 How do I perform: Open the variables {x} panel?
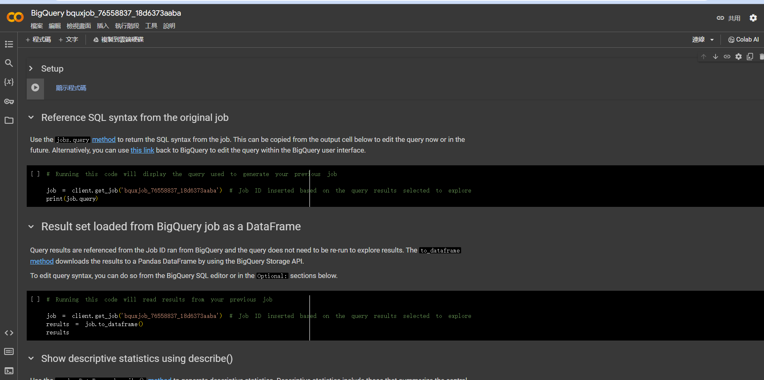tap(9, 82)
